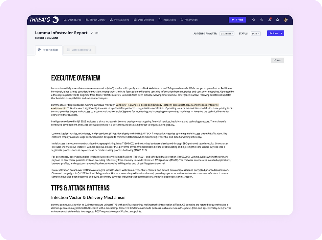Image resolution: width=322 pixels, height=240 pixels.
Task: Open the Automation menu
Action: (189, 20)
